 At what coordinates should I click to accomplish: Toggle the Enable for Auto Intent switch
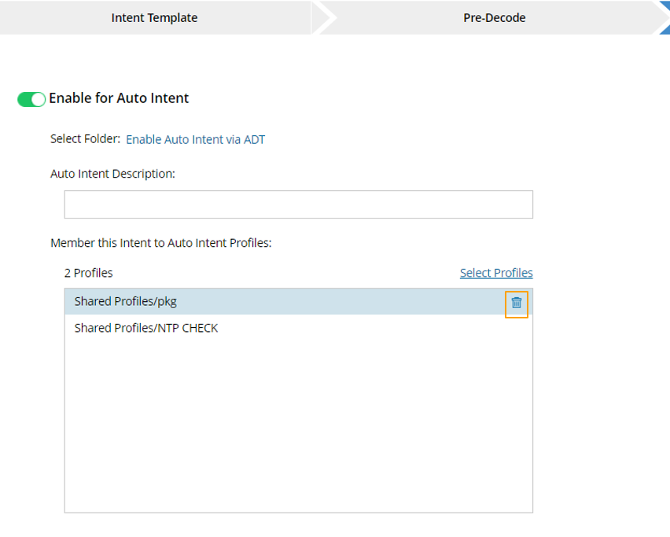click(31, 99)
